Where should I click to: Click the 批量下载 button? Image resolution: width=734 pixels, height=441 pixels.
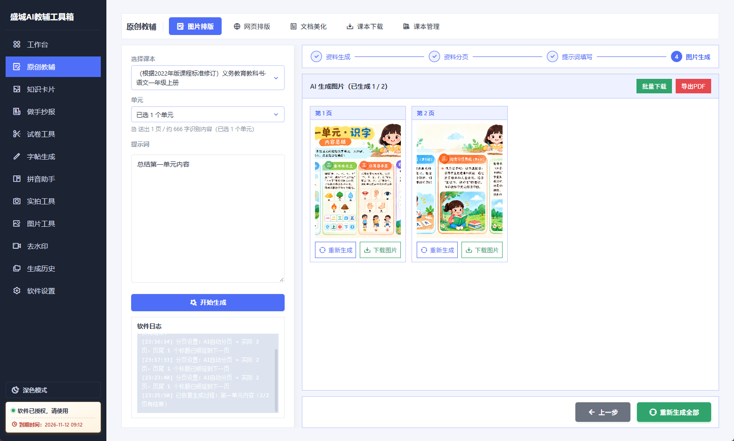654,86
